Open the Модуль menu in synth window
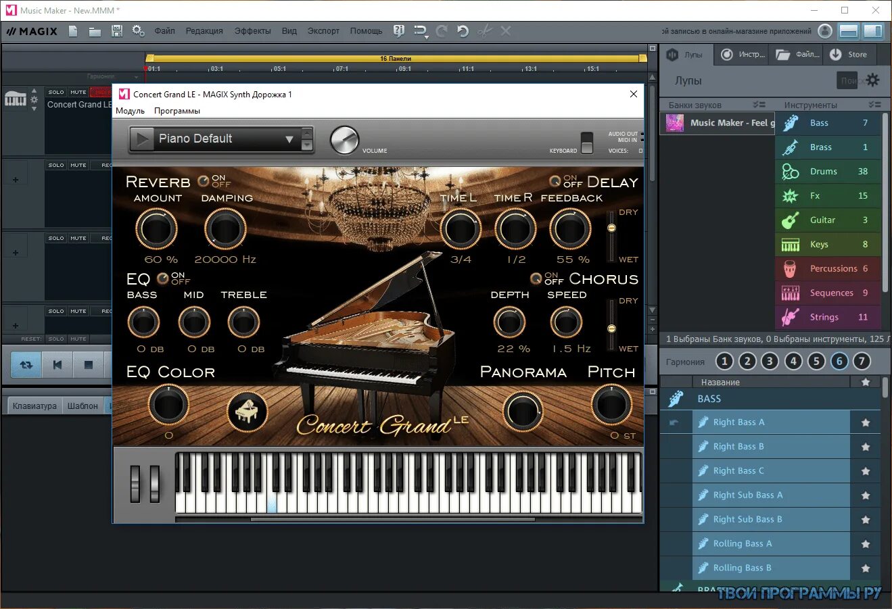This screenshot has width=892, height=609. click(x=130, y=111)
